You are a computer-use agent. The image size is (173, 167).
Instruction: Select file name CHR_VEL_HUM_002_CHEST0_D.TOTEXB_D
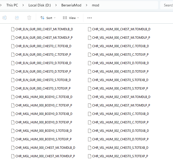coord(120,131)
